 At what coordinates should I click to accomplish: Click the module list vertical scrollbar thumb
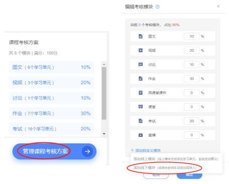click(x=104, y=93)
